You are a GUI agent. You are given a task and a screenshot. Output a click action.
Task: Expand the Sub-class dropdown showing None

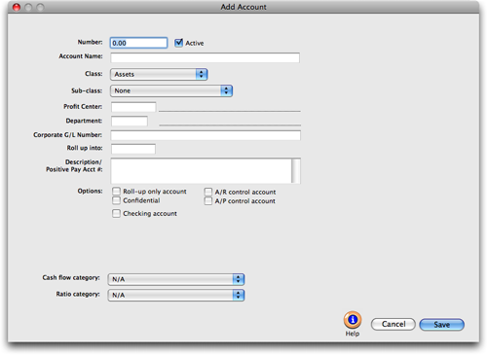pyautogui.click(x=171, y=90)
